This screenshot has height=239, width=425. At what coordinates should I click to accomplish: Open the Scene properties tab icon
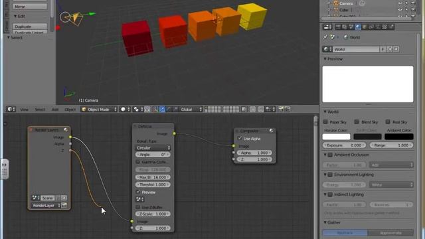(x=351, y=27)
